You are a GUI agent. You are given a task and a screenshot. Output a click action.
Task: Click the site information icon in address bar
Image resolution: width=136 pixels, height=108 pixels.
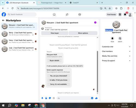pos(18,8)
